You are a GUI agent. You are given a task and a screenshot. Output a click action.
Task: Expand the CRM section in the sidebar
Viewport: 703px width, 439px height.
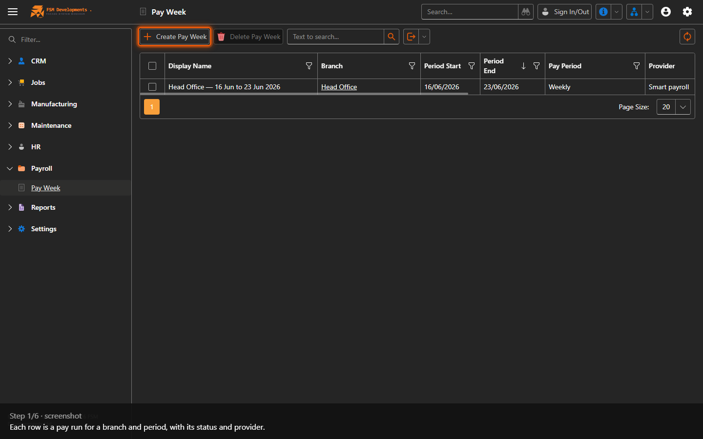pos(10,61)
